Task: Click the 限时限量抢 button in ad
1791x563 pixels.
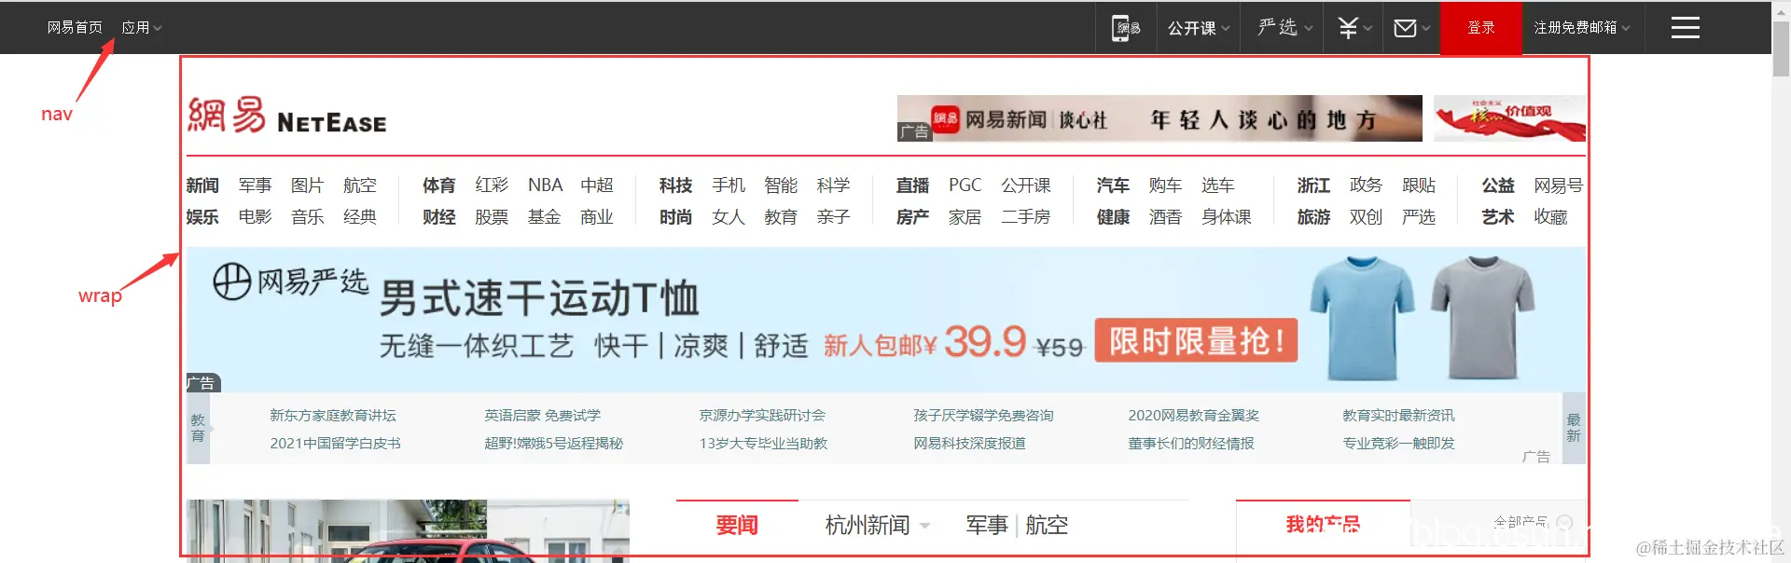Action: coord(1197,341)
